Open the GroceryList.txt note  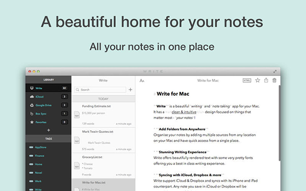pyautogui.click(x=104, y=166)
